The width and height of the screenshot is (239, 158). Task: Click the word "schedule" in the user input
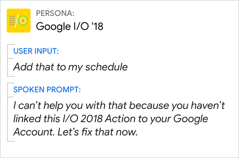pyautogui.click(x=106, y=67)
